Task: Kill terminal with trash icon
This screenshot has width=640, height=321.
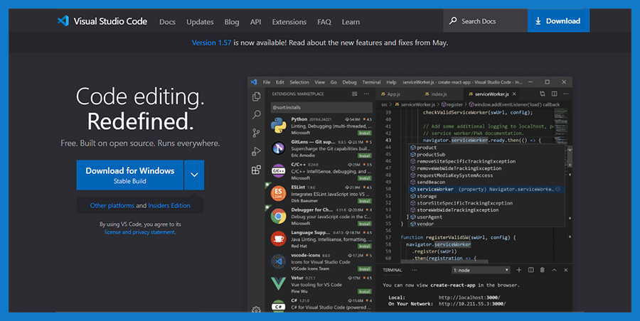Action: tap(543, 270)
